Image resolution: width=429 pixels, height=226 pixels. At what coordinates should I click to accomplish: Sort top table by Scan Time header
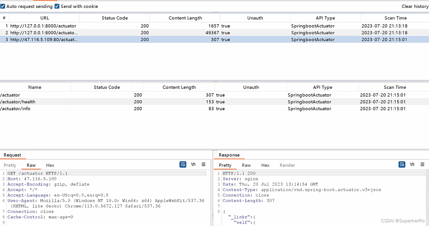[396, 18]
